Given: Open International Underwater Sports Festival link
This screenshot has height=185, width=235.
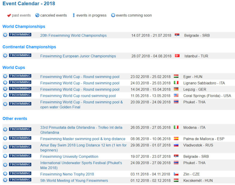Looking at the screenshot, I should [x=81, y=165].
